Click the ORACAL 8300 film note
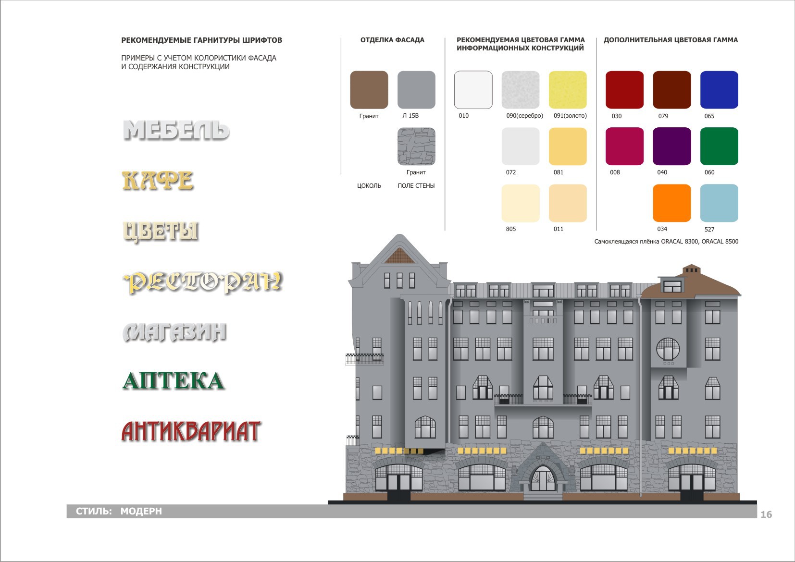795x562 pixels. [x=666, y=242]
